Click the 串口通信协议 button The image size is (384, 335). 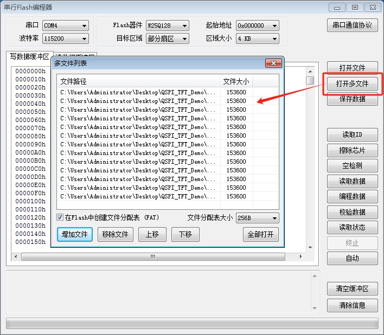pos(352,25)
